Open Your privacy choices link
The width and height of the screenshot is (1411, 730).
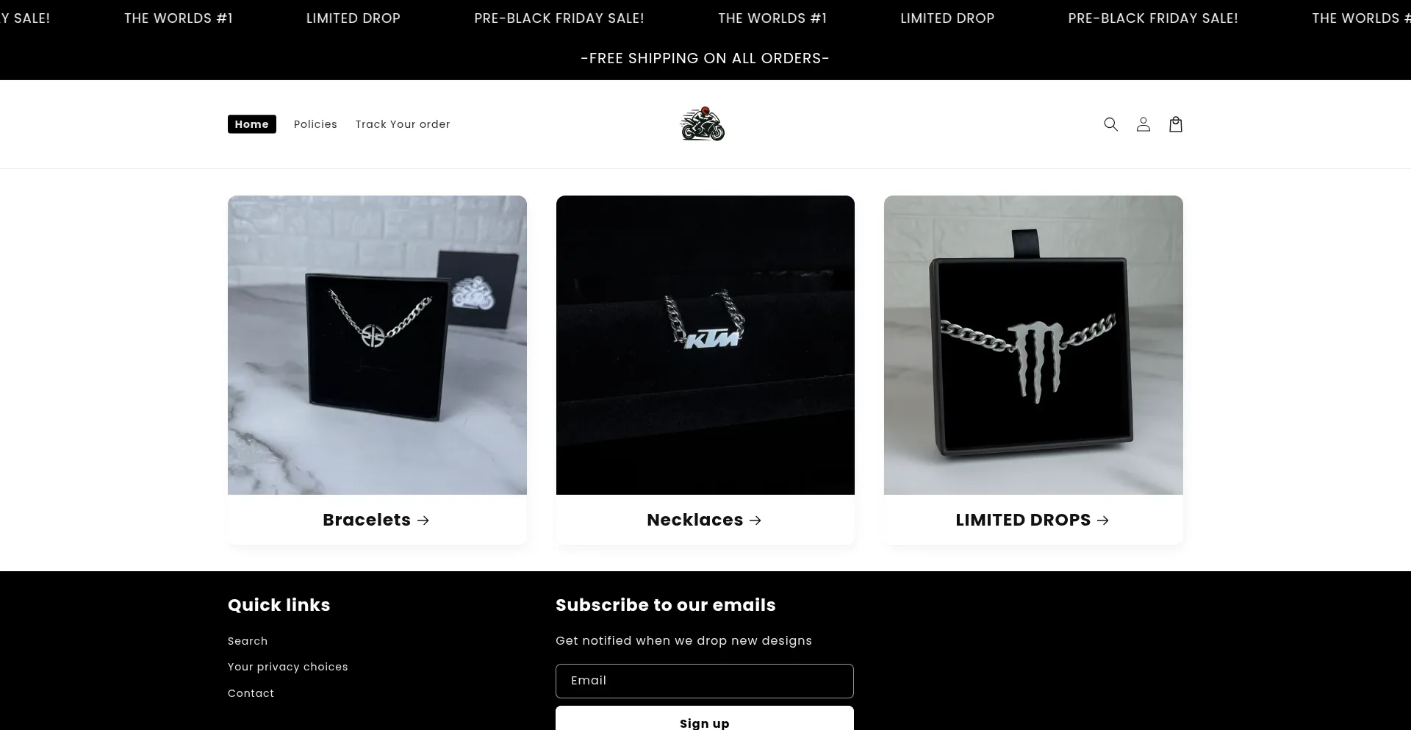point(288,667)
